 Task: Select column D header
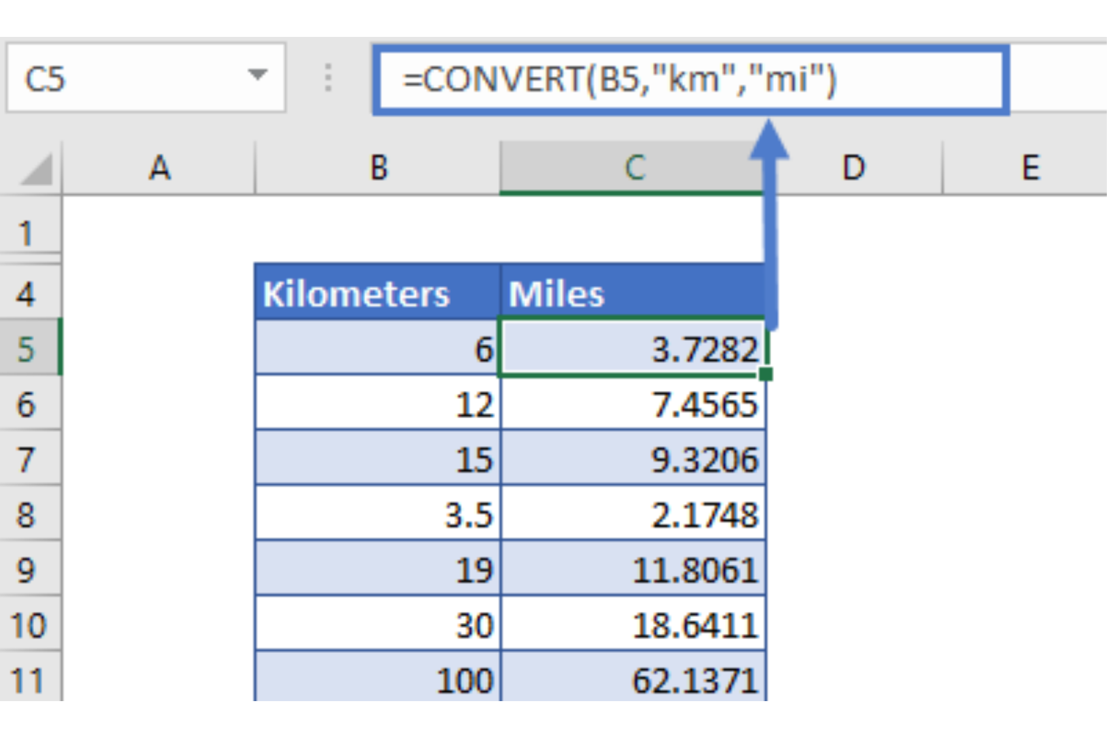point(853,168)
